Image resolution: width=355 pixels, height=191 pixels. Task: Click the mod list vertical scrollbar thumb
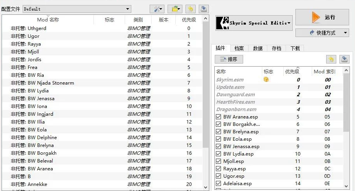coord(205,85)
